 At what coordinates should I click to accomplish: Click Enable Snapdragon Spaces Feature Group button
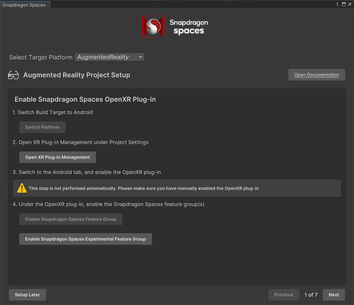tap(71, 219)
